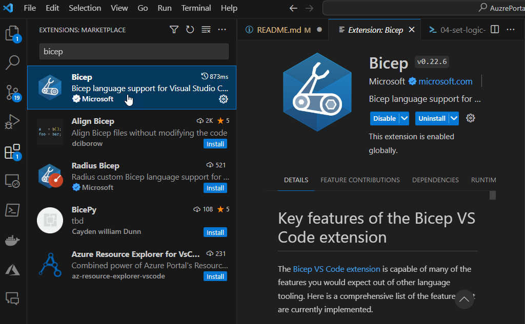Open the Run menu
Screen dimensions: 525x324
pyautogui.click(x=165, y=8)
